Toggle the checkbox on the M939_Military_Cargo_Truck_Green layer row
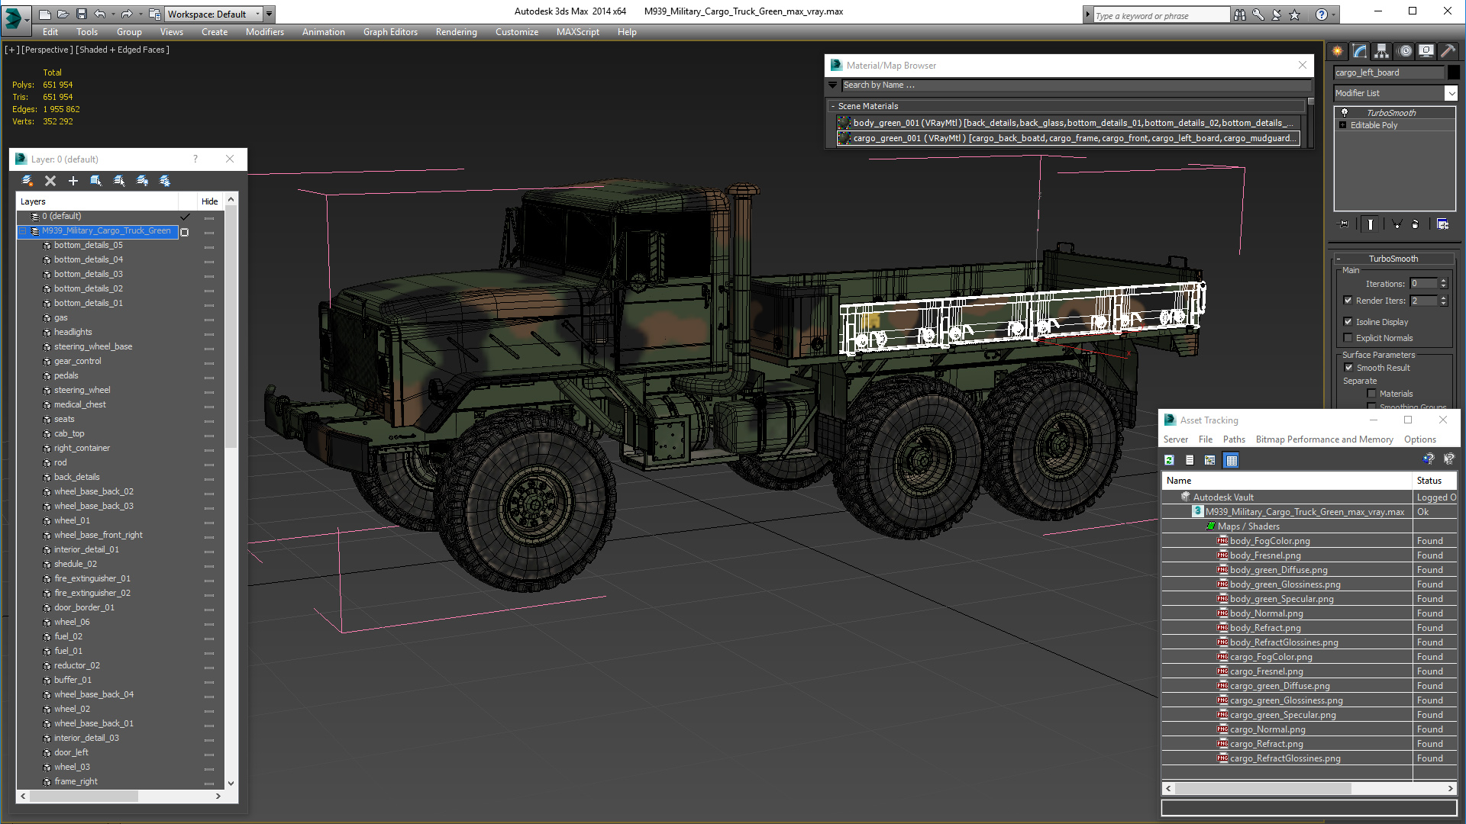Screen dimensions: 1466x824 184,232
